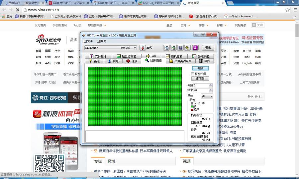Image resolution: width=299 pixels, height=179 pixels.
Task: Switch to the 文件基准 tab
Action: coord(98,56)
